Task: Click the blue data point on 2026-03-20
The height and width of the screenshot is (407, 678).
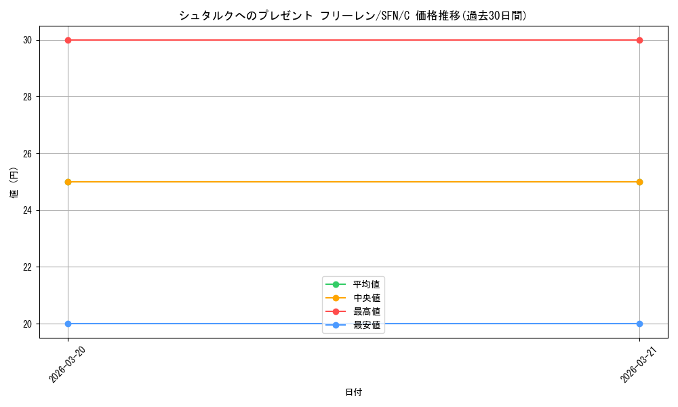Action: coord(68,324)
